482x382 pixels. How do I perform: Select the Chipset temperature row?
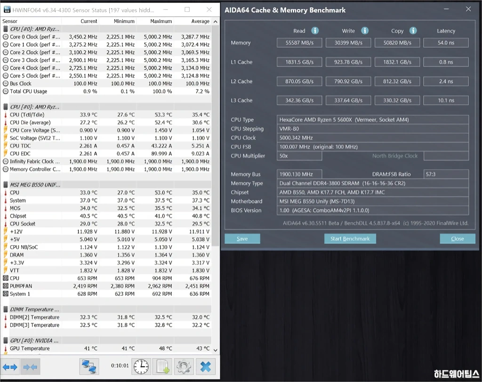106,216
